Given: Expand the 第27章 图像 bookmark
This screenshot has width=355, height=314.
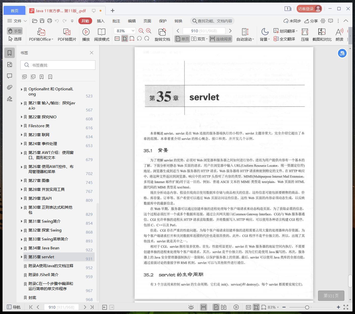Looking at the screenshot, I should tap(22, 180).
